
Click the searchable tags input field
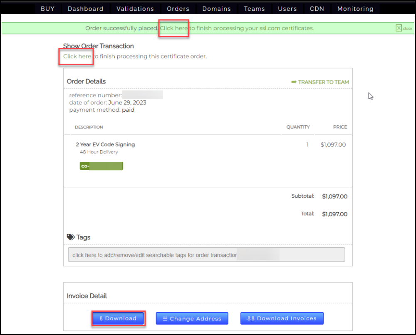[x=206, y=255]
